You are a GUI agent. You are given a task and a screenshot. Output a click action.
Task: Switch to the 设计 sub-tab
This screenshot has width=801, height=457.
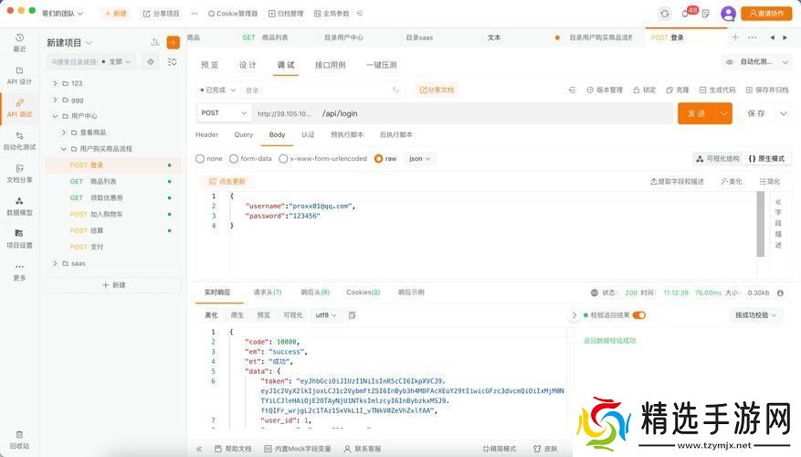248,65
